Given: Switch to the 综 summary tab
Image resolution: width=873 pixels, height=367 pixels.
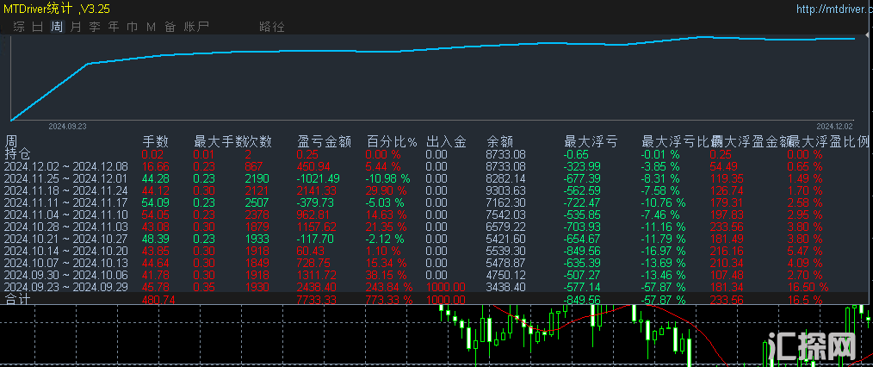Looking at the screenshot, I should (18, 27).
